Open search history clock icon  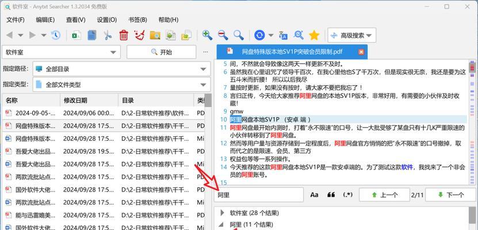coord(55,35)
